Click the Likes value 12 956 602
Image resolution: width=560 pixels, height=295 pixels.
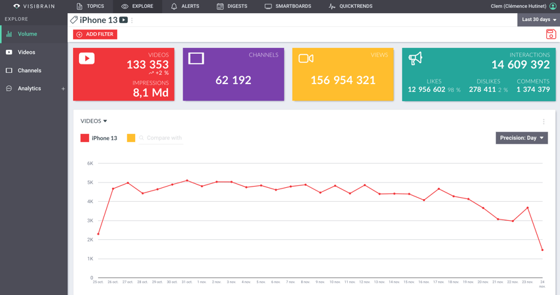426,89
